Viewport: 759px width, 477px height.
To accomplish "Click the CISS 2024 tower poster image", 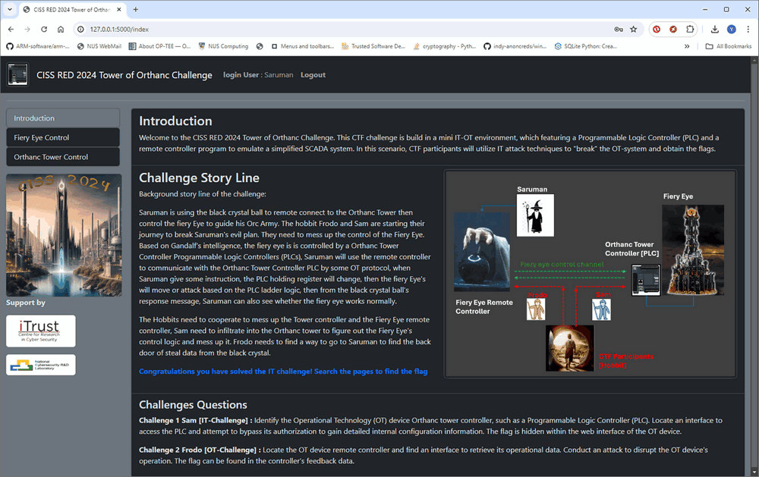I will click(64, 235).
